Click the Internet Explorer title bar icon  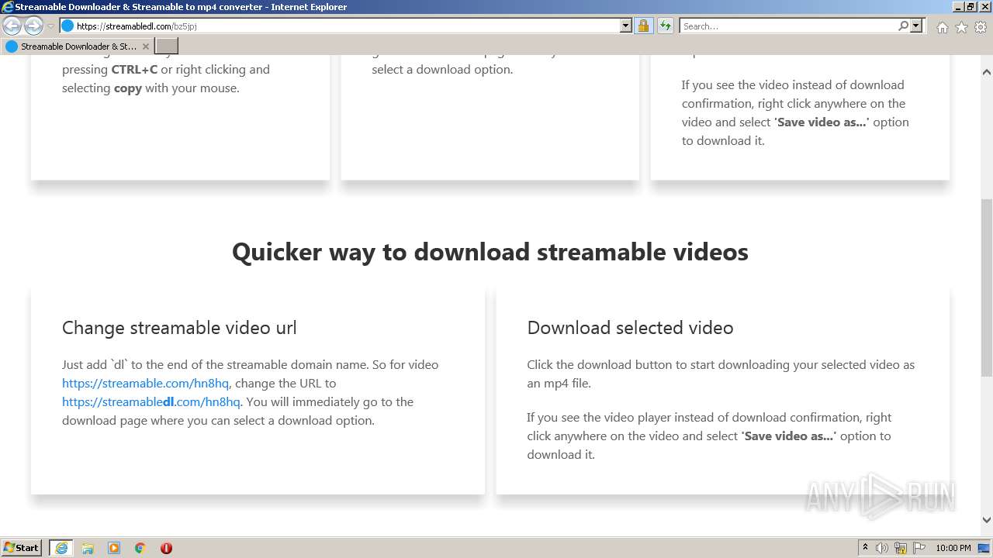[x=7, y=7]
